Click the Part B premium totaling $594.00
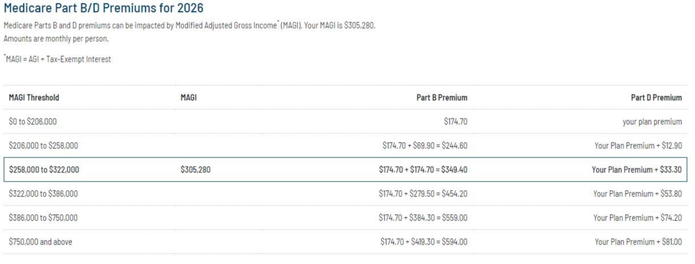 click(x=424, y=242)
